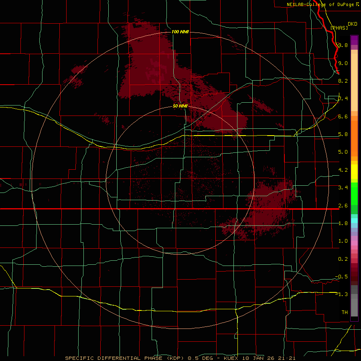Click the 3.4 scale value
Image resolution: width=361 pixels, height=361 pixels.
pyautogui.click(x=343, y=188)
